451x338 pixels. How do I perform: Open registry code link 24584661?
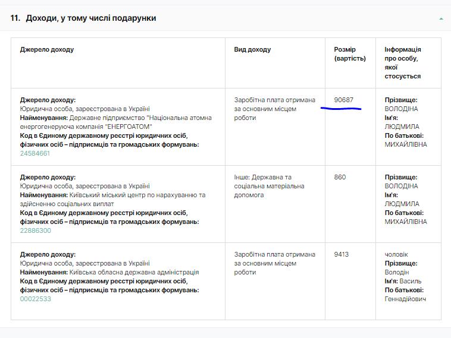(35, 153)
